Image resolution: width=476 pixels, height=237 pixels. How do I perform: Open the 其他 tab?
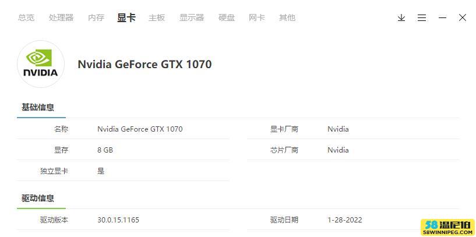pos(287,17)
